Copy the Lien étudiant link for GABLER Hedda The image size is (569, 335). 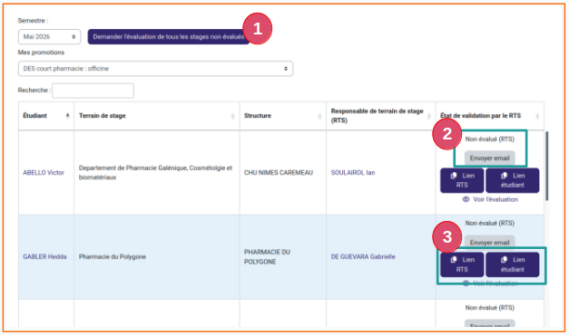point(513,264)
